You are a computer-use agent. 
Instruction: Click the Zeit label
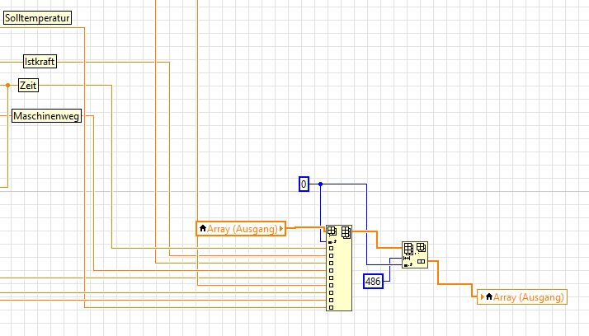click(28, 85)
